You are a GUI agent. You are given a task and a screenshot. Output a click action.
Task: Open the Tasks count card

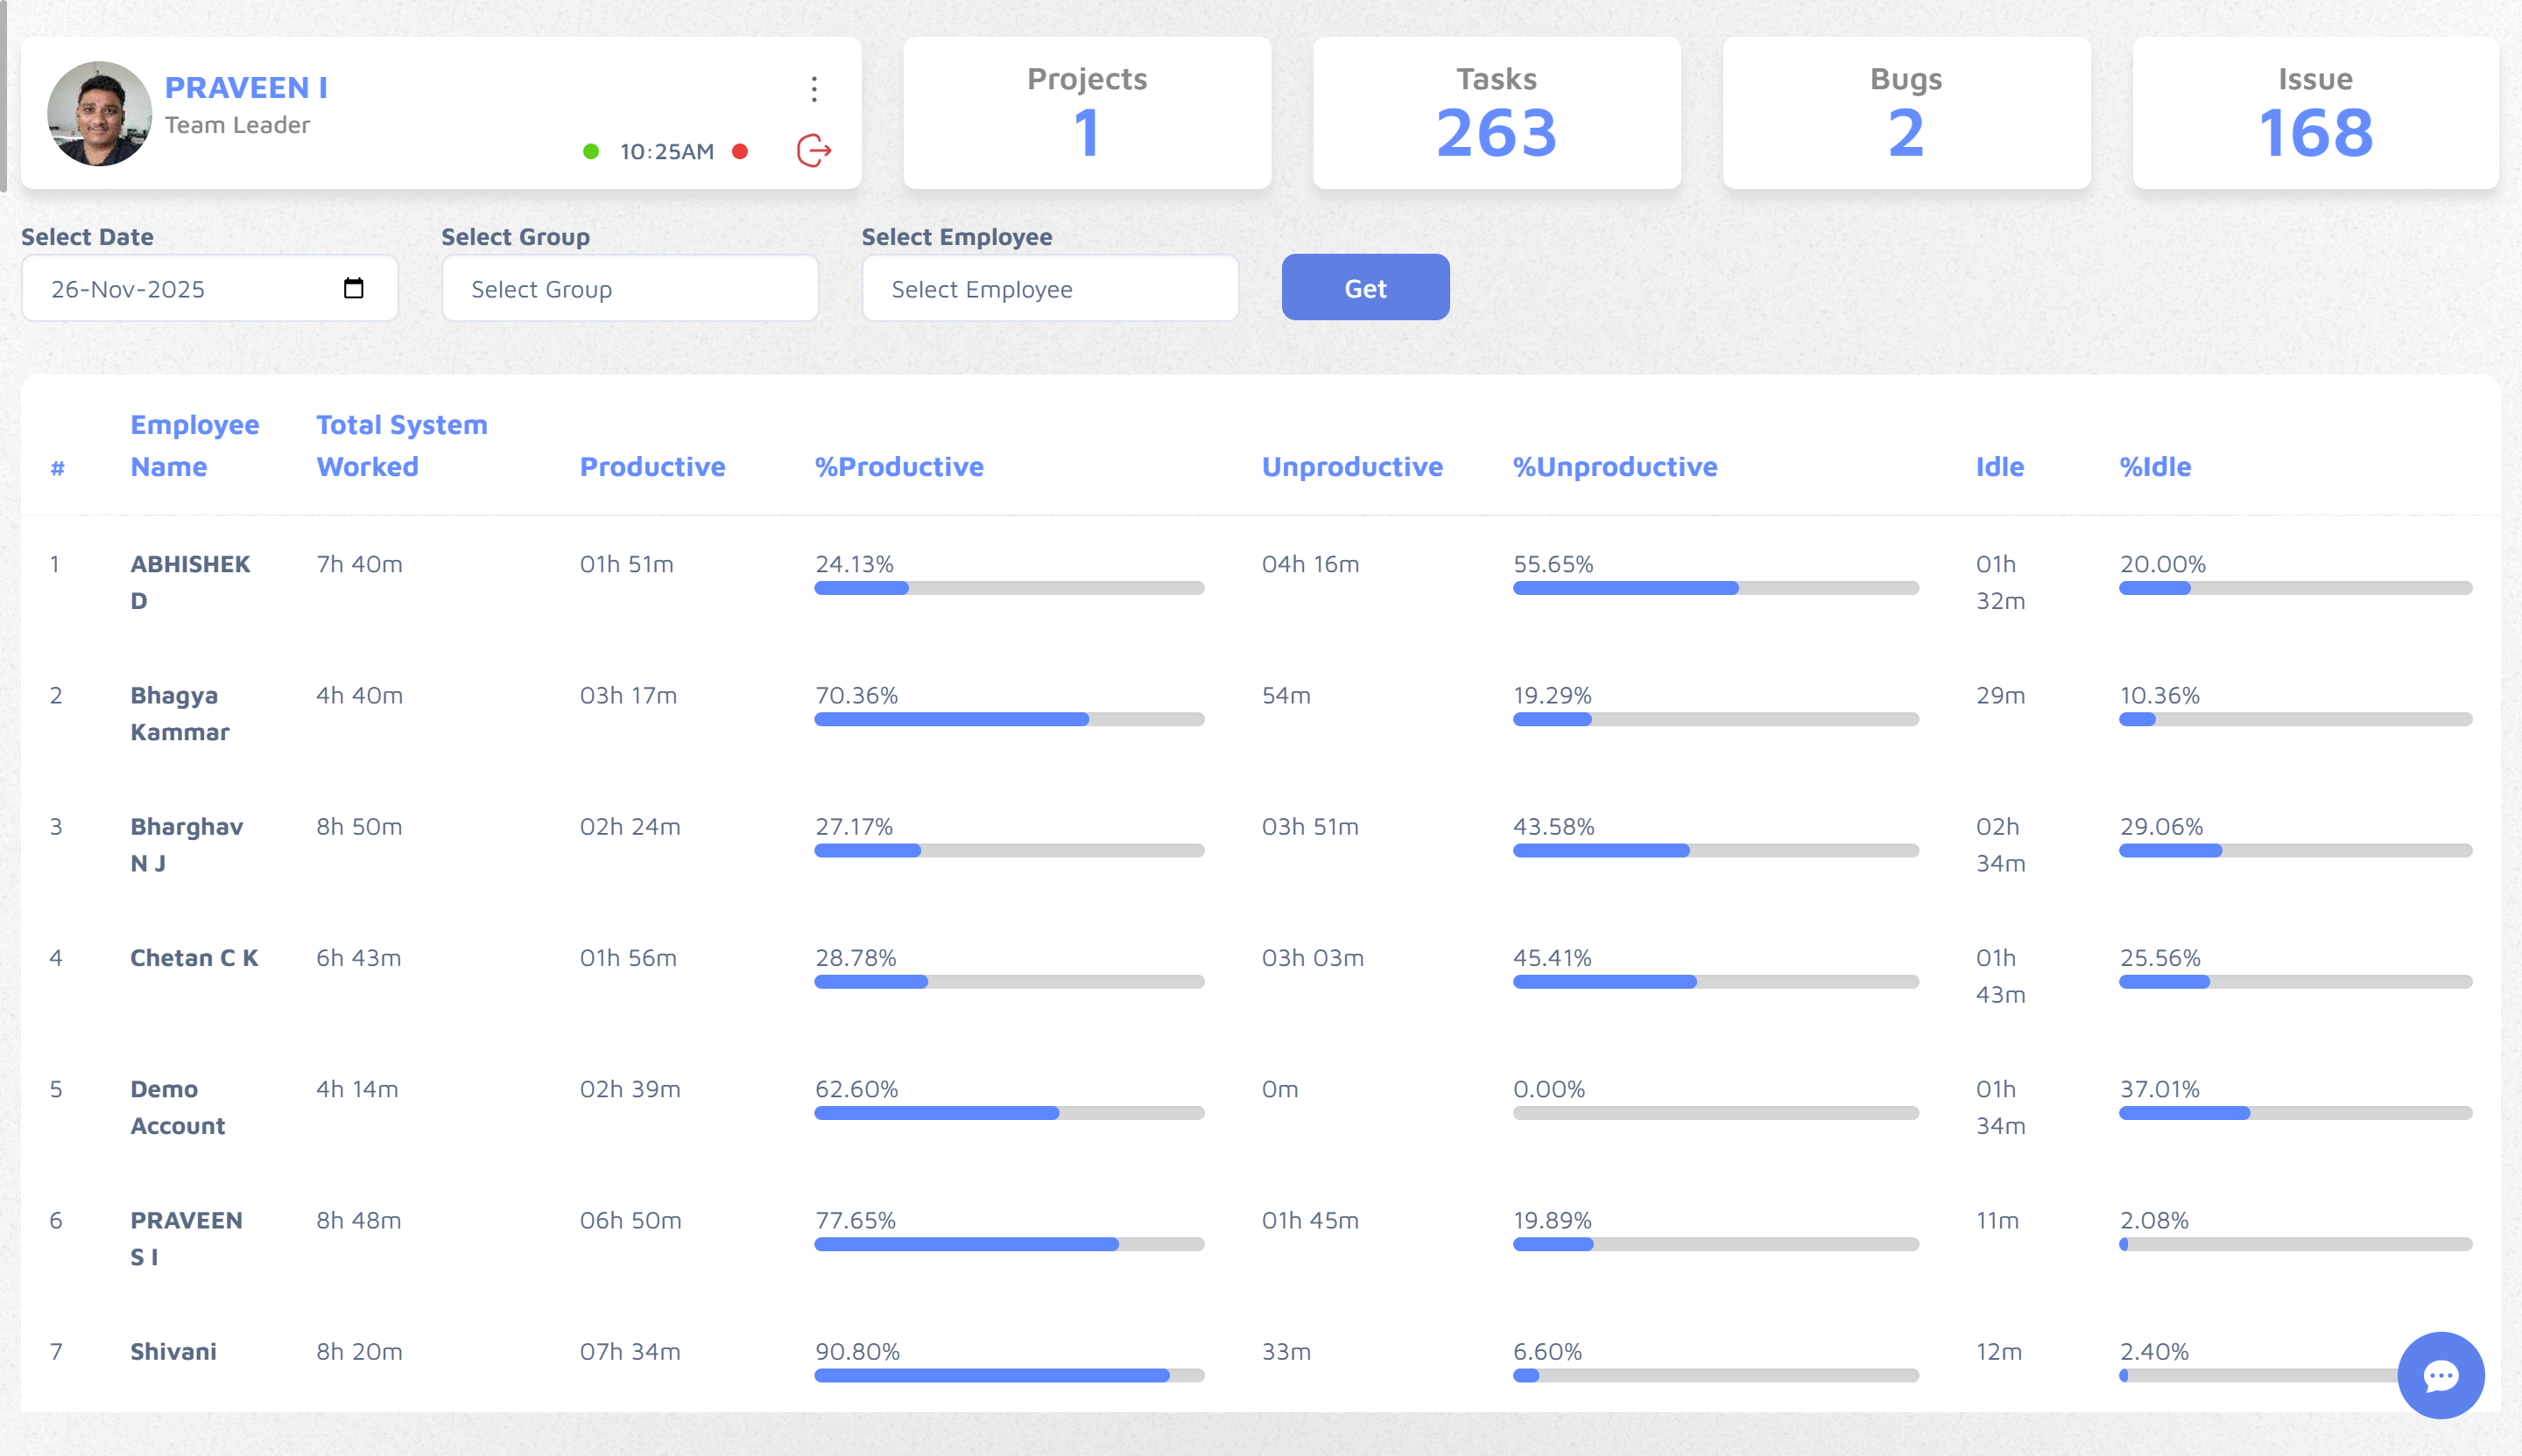coord(1497,113)
